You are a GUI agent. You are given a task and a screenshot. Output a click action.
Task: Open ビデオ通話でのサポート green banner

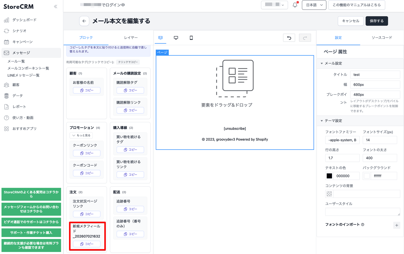[31, 222]
